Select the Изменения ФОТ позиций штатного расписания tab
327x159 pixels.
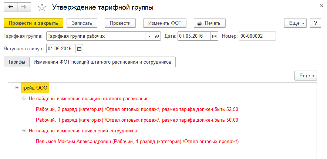(102, 62)
